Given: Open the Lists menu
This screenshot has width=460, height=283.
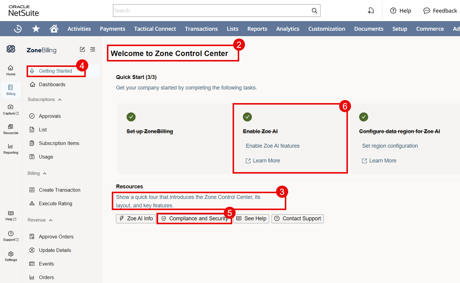Looking at the screenshot, I should 233,29.
